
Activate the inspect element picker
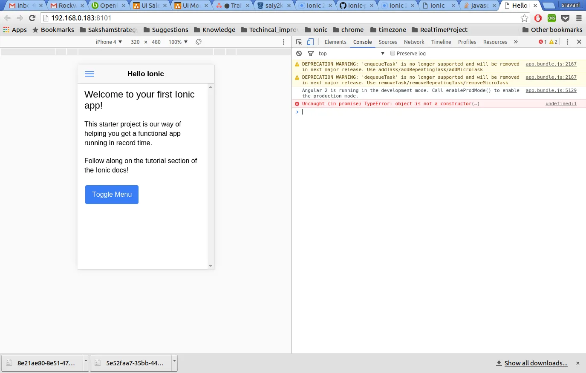pyautogui.click(x=299, y=42)
